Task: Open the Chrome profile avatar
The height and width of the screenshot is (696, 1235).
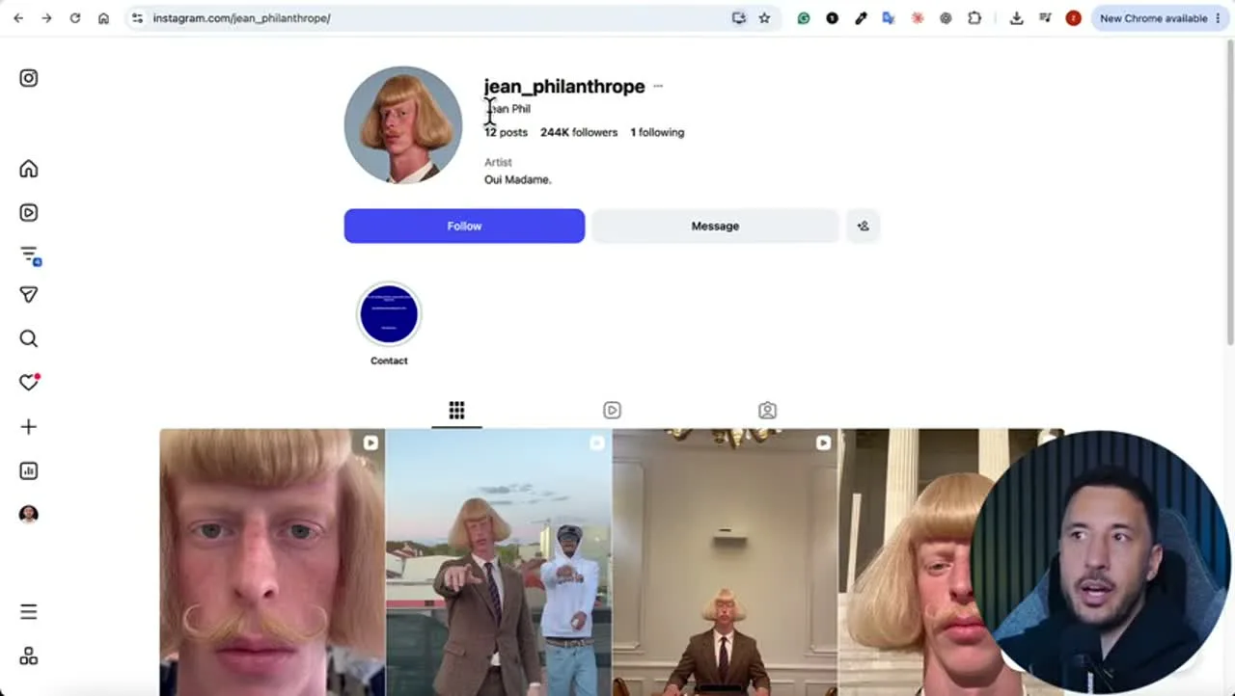Action: click(x=1073, y=18)
